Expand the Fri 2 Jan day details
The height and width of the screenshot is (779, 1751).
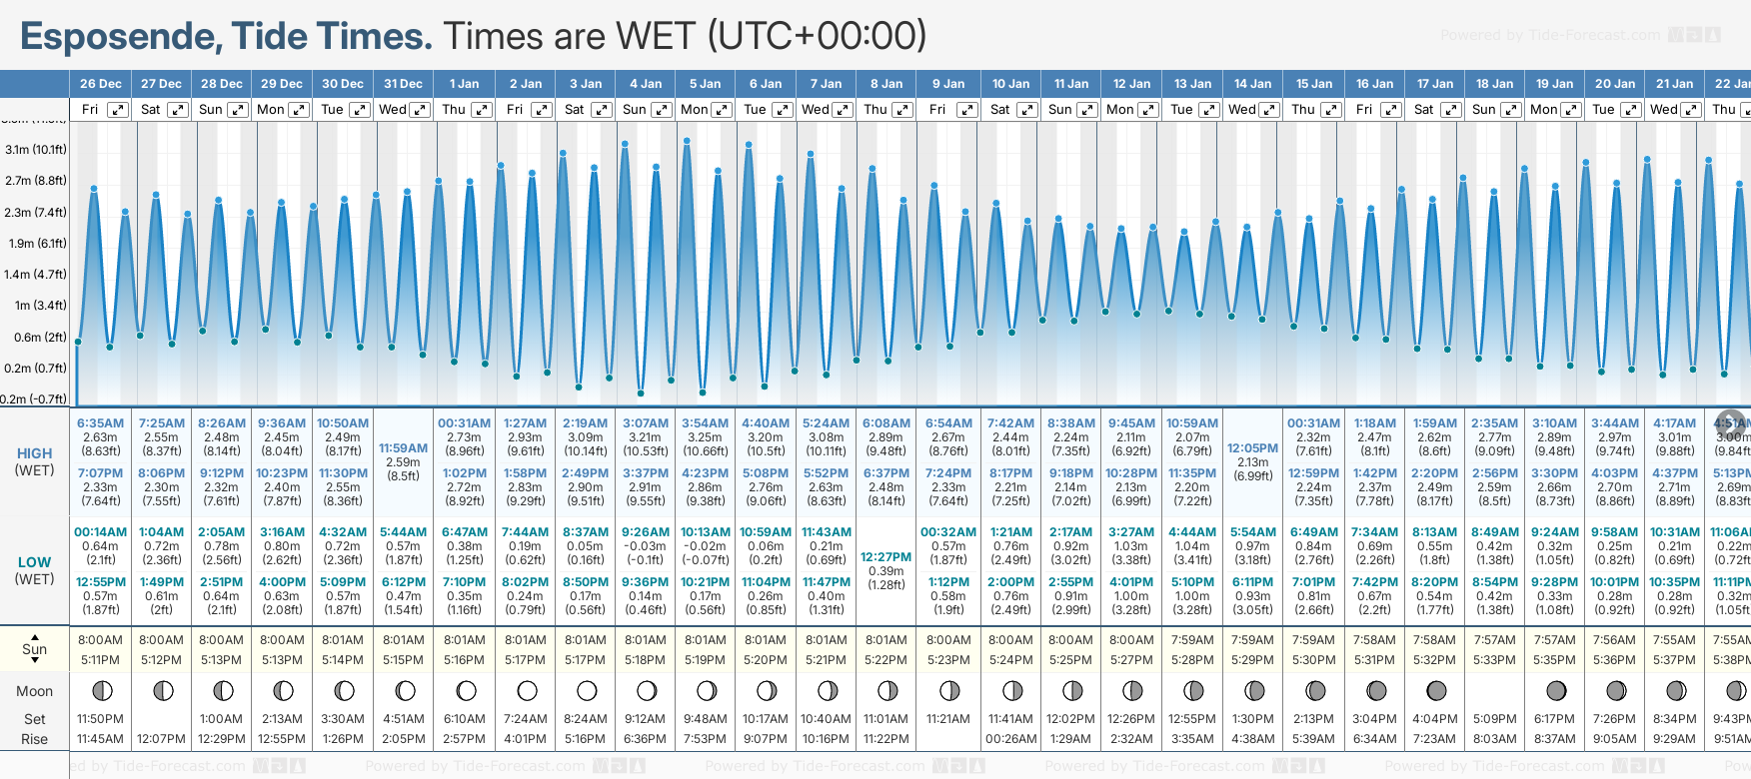tap(541, 110)
